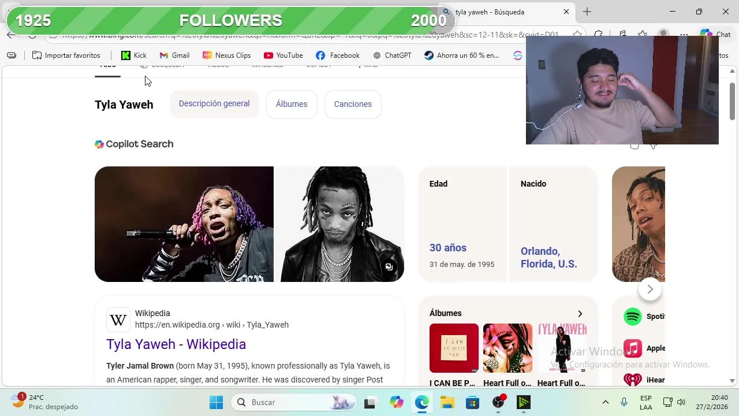Open the Steam 'Ahorra un 60 %' bookmark
Screen dimensions: 739x416
click(x=461, y=55)
